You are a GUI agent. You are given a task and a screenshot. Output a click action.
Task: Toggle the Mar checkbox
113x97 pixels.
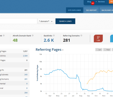click(x=105, y=49)
